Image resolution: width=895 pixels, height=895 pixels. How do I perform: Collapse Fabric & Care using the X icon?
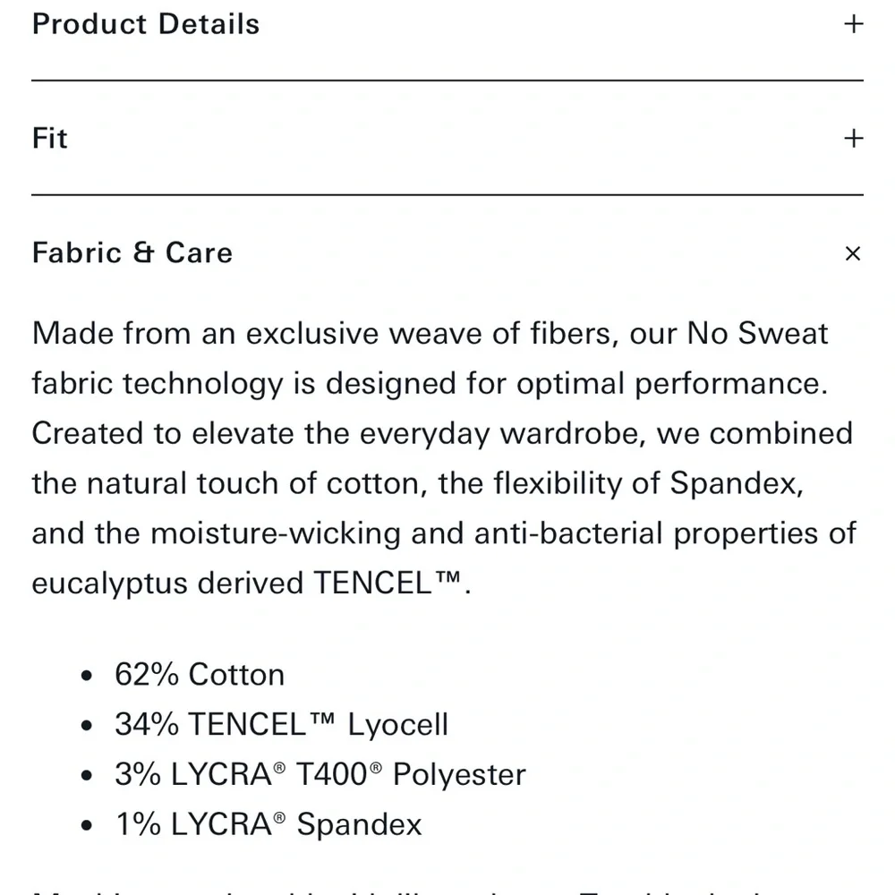[x=853, y=253]
